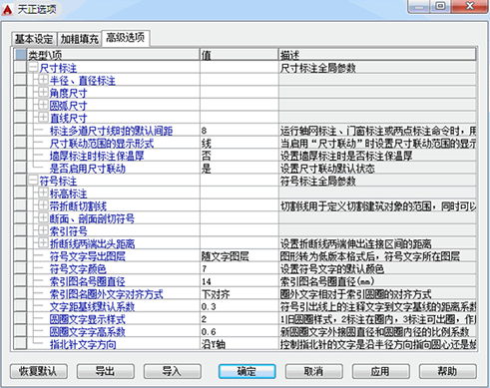
Task: Expand the 断面、剖面剖切符号 node
Action: pyautogui.click(x=43, y=218)
